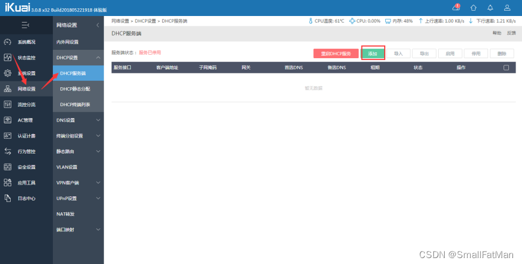
Task: Click the AC管理 icon
Action: coord(8,120)
